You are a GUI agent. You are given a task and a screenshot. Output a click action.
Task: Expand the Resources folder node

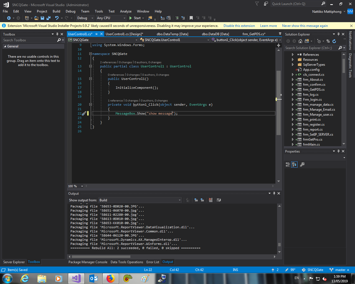293,60
